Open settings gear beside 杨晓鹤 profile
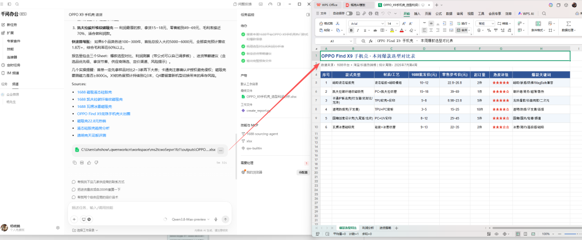This screenshot has width=582, height=240. (x=58, y=228)
